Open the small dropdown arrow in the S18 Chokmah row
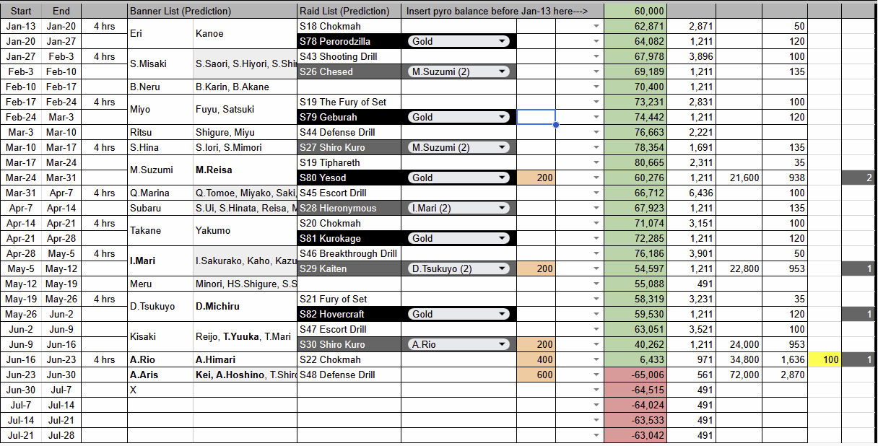This screenshot has width=878, height=446. (x=596, y=26)
